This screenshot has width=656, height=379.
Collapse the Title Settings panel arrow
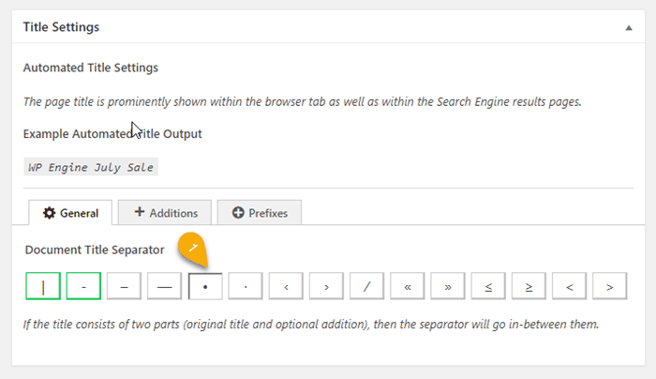628,28
